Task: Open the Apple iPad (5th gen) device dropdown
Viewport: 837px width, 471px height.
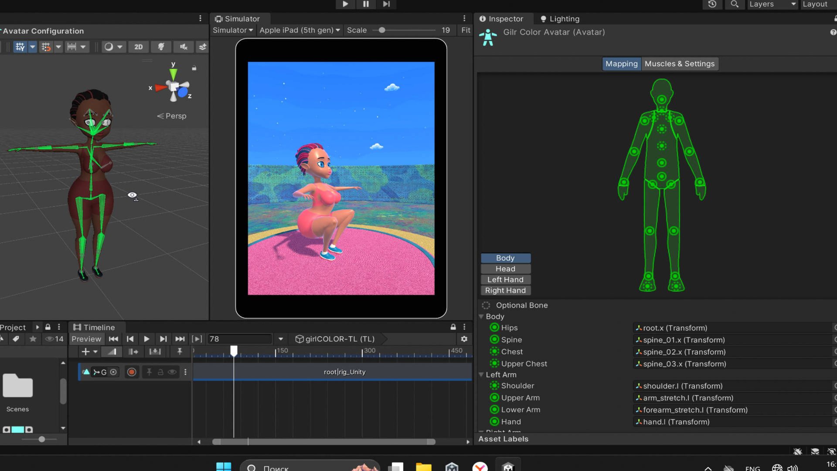Action: pyautogui.click(x=299, y=30)
